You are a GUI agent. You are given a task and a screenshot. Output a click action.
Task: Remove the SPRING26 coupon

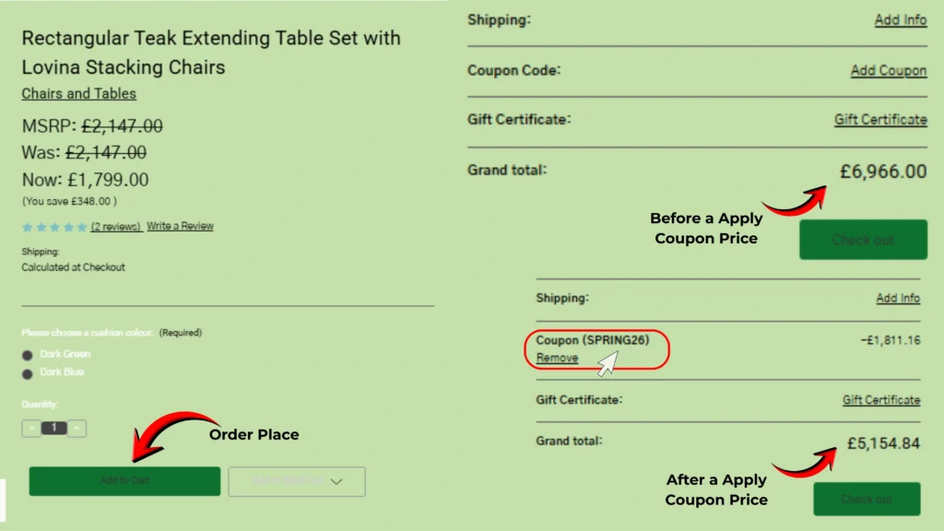[x=557, y=358]
